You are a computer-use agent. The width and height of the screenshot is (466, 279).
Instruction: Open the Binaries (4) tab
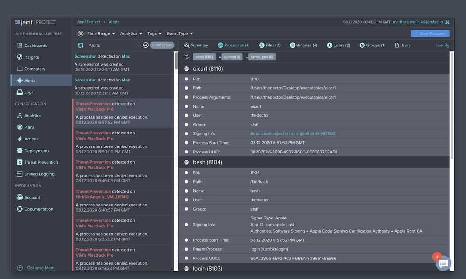(x=303, y=46)
